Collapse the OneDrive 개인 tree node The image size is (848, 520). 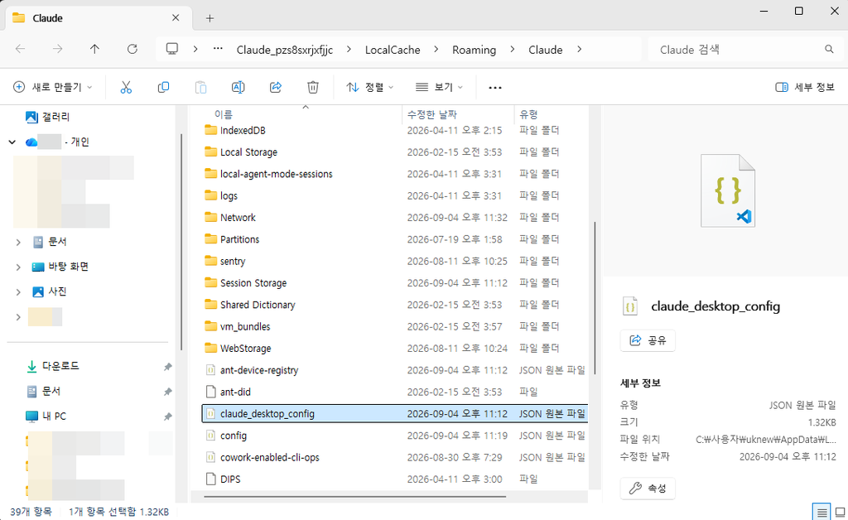tap(12, 142)
